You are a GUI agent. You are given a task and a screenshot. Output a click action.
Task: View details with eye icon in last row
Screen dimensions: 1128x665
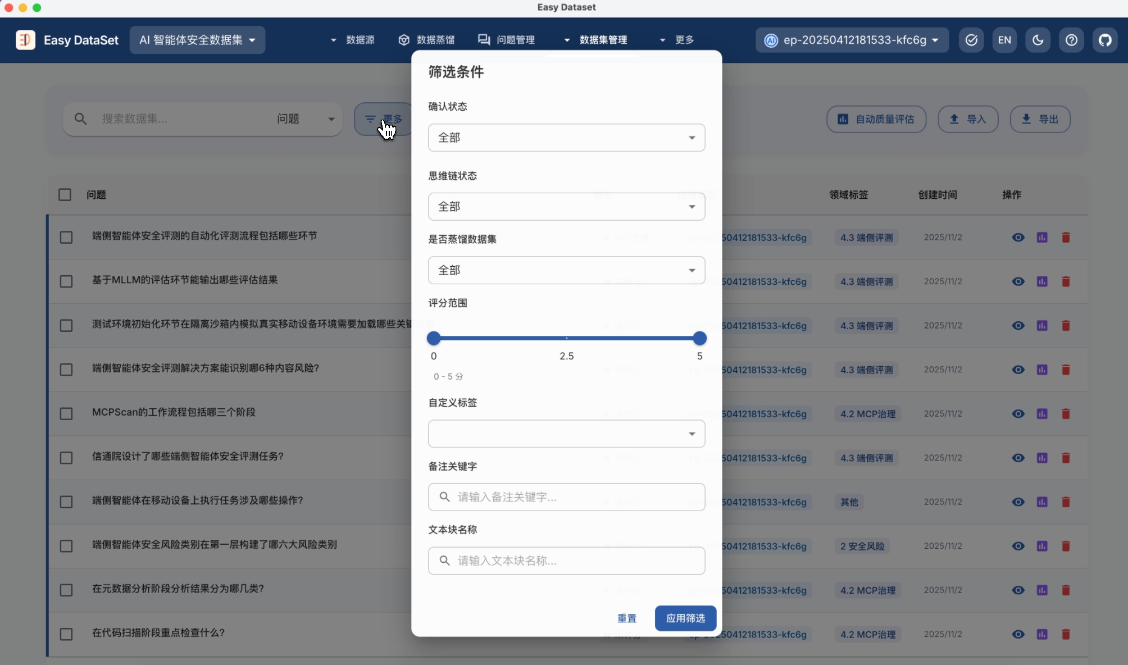pyautogui.click(x=1018, y=634)
